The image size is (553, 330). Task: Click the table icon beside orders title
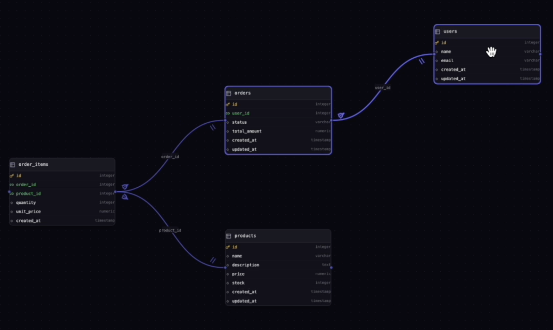tap(229, 93)
